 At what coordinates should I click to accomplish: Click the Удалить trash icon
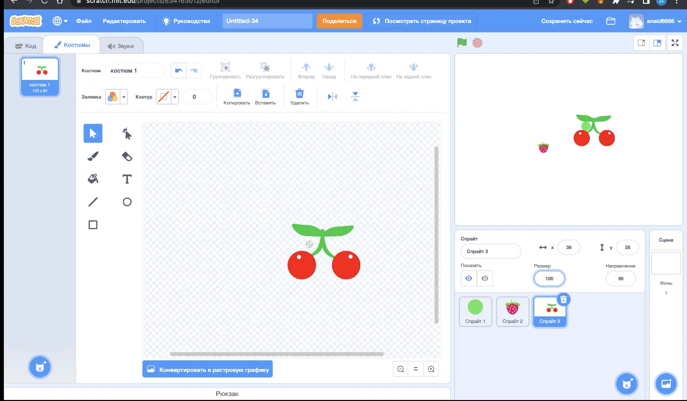pos(299,93)
